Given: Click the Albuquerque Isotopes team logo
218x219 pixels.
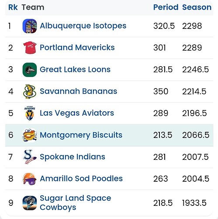Looking at the screenshot, I should point(30,26).
